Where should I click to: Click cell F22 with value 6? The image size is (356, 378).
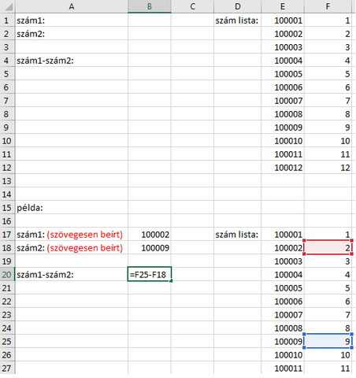[328, 302]
